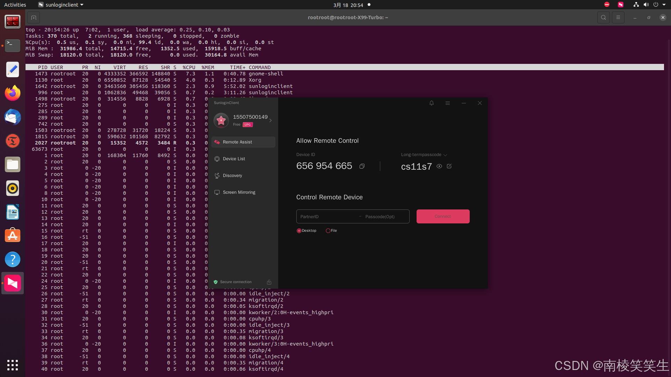Toggle passcode visibility eye icon

[439, 166]
